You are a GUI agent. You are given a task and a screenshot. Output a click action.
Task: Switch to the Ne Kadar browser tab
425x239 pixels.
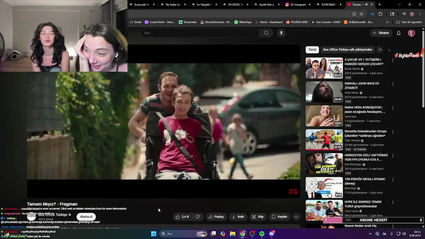[x=173, y=5]
